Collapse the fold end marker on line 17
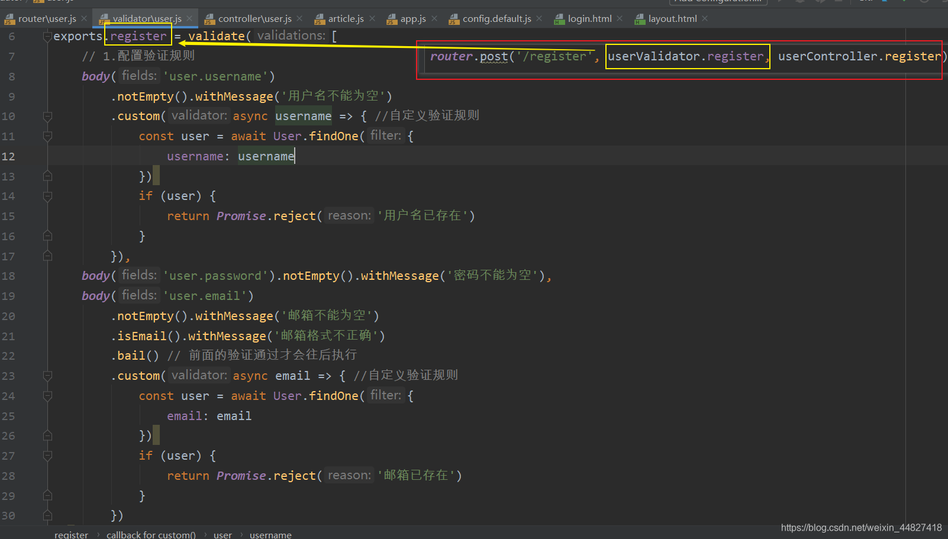 48,256
